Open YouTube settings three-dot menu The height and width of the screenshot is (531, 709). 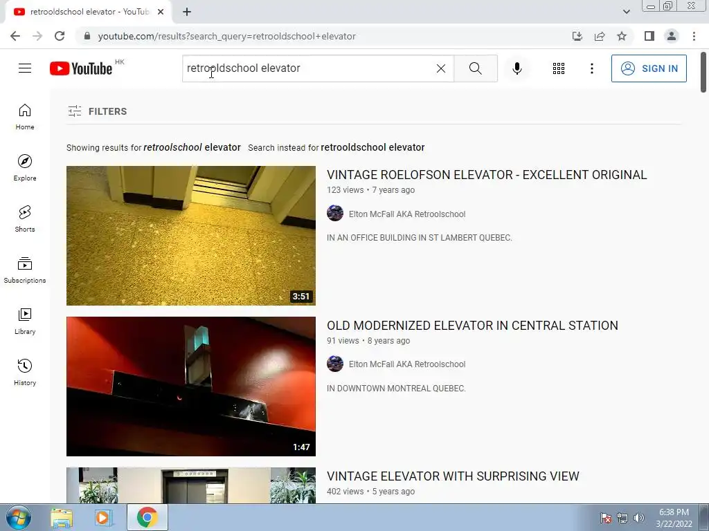[591, 68]
